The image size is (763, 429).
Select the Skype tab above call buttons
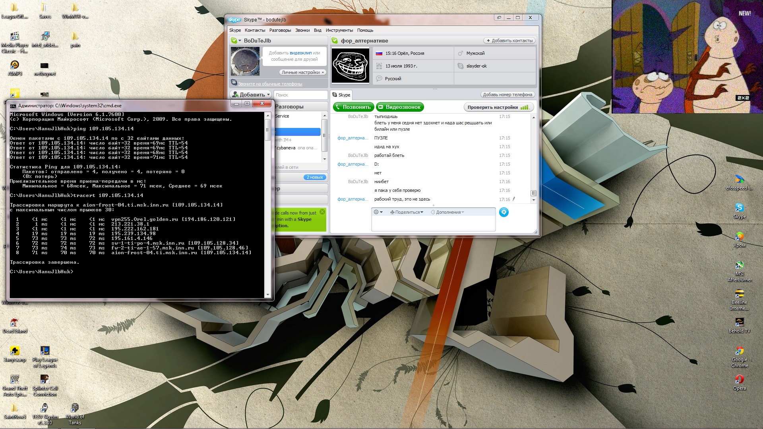click(x=341, y=95)
